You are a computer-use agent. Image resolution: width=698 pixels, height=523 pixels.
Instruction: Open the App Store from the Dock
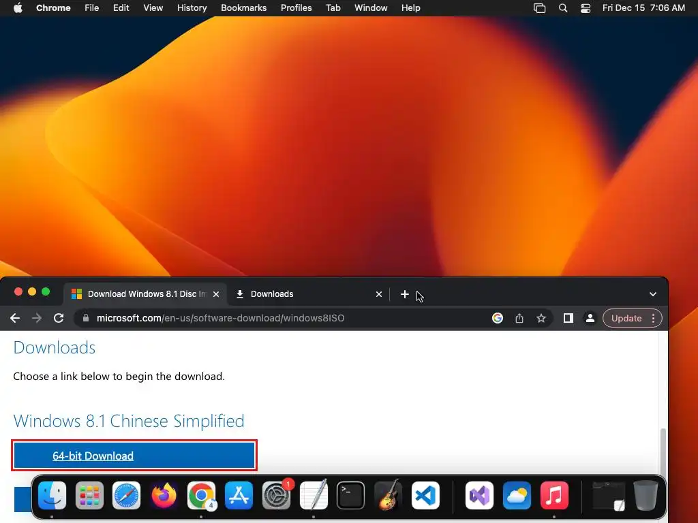point(239,495)
